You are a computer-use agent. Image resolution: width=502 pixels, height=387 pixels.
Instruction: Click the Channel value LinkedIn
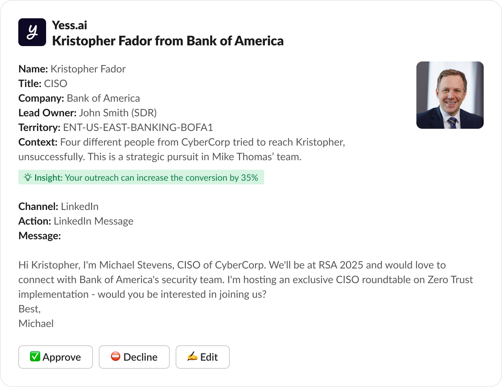pyautogui.click(x=79, y=206)
